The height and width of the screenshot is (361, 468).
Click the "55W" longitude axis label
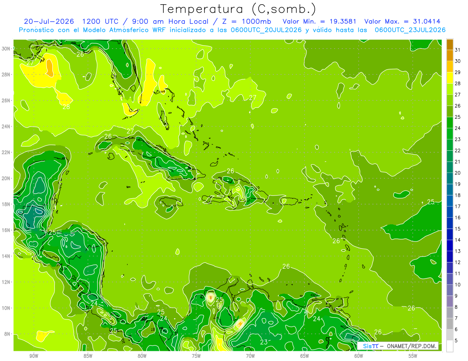click(x=413, y=356)
